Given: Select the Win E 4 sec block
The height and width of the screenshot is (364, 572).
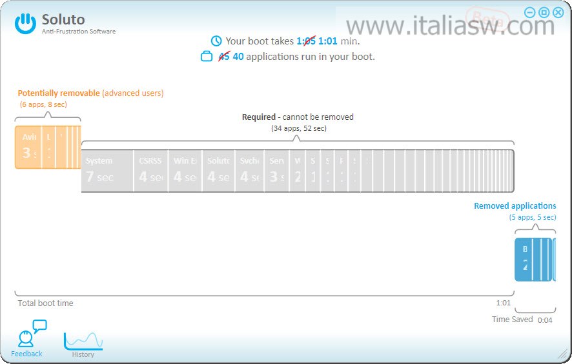Looking at the screenshot, I should pos(185,171).
